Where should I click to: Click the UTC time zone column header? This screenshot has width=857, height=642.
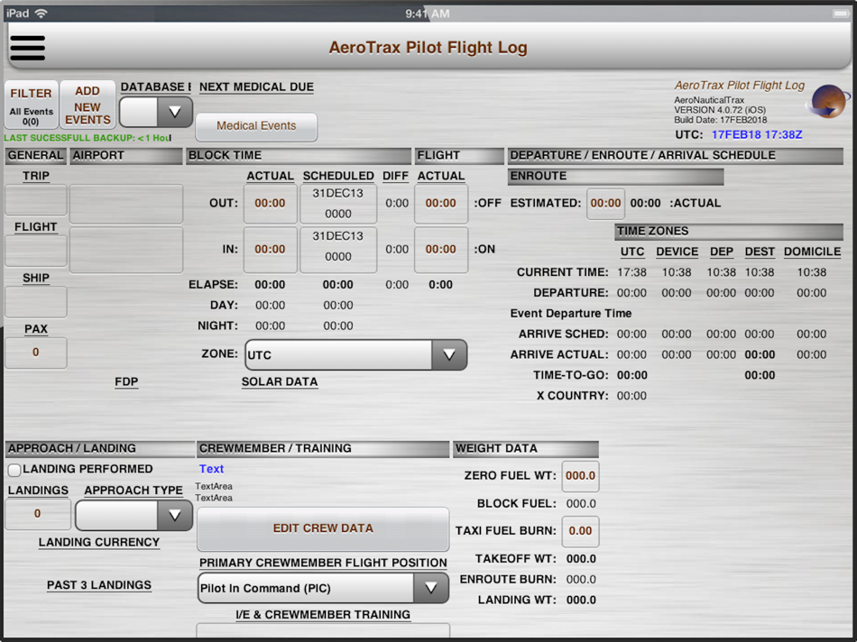click(x=632, y=252)
